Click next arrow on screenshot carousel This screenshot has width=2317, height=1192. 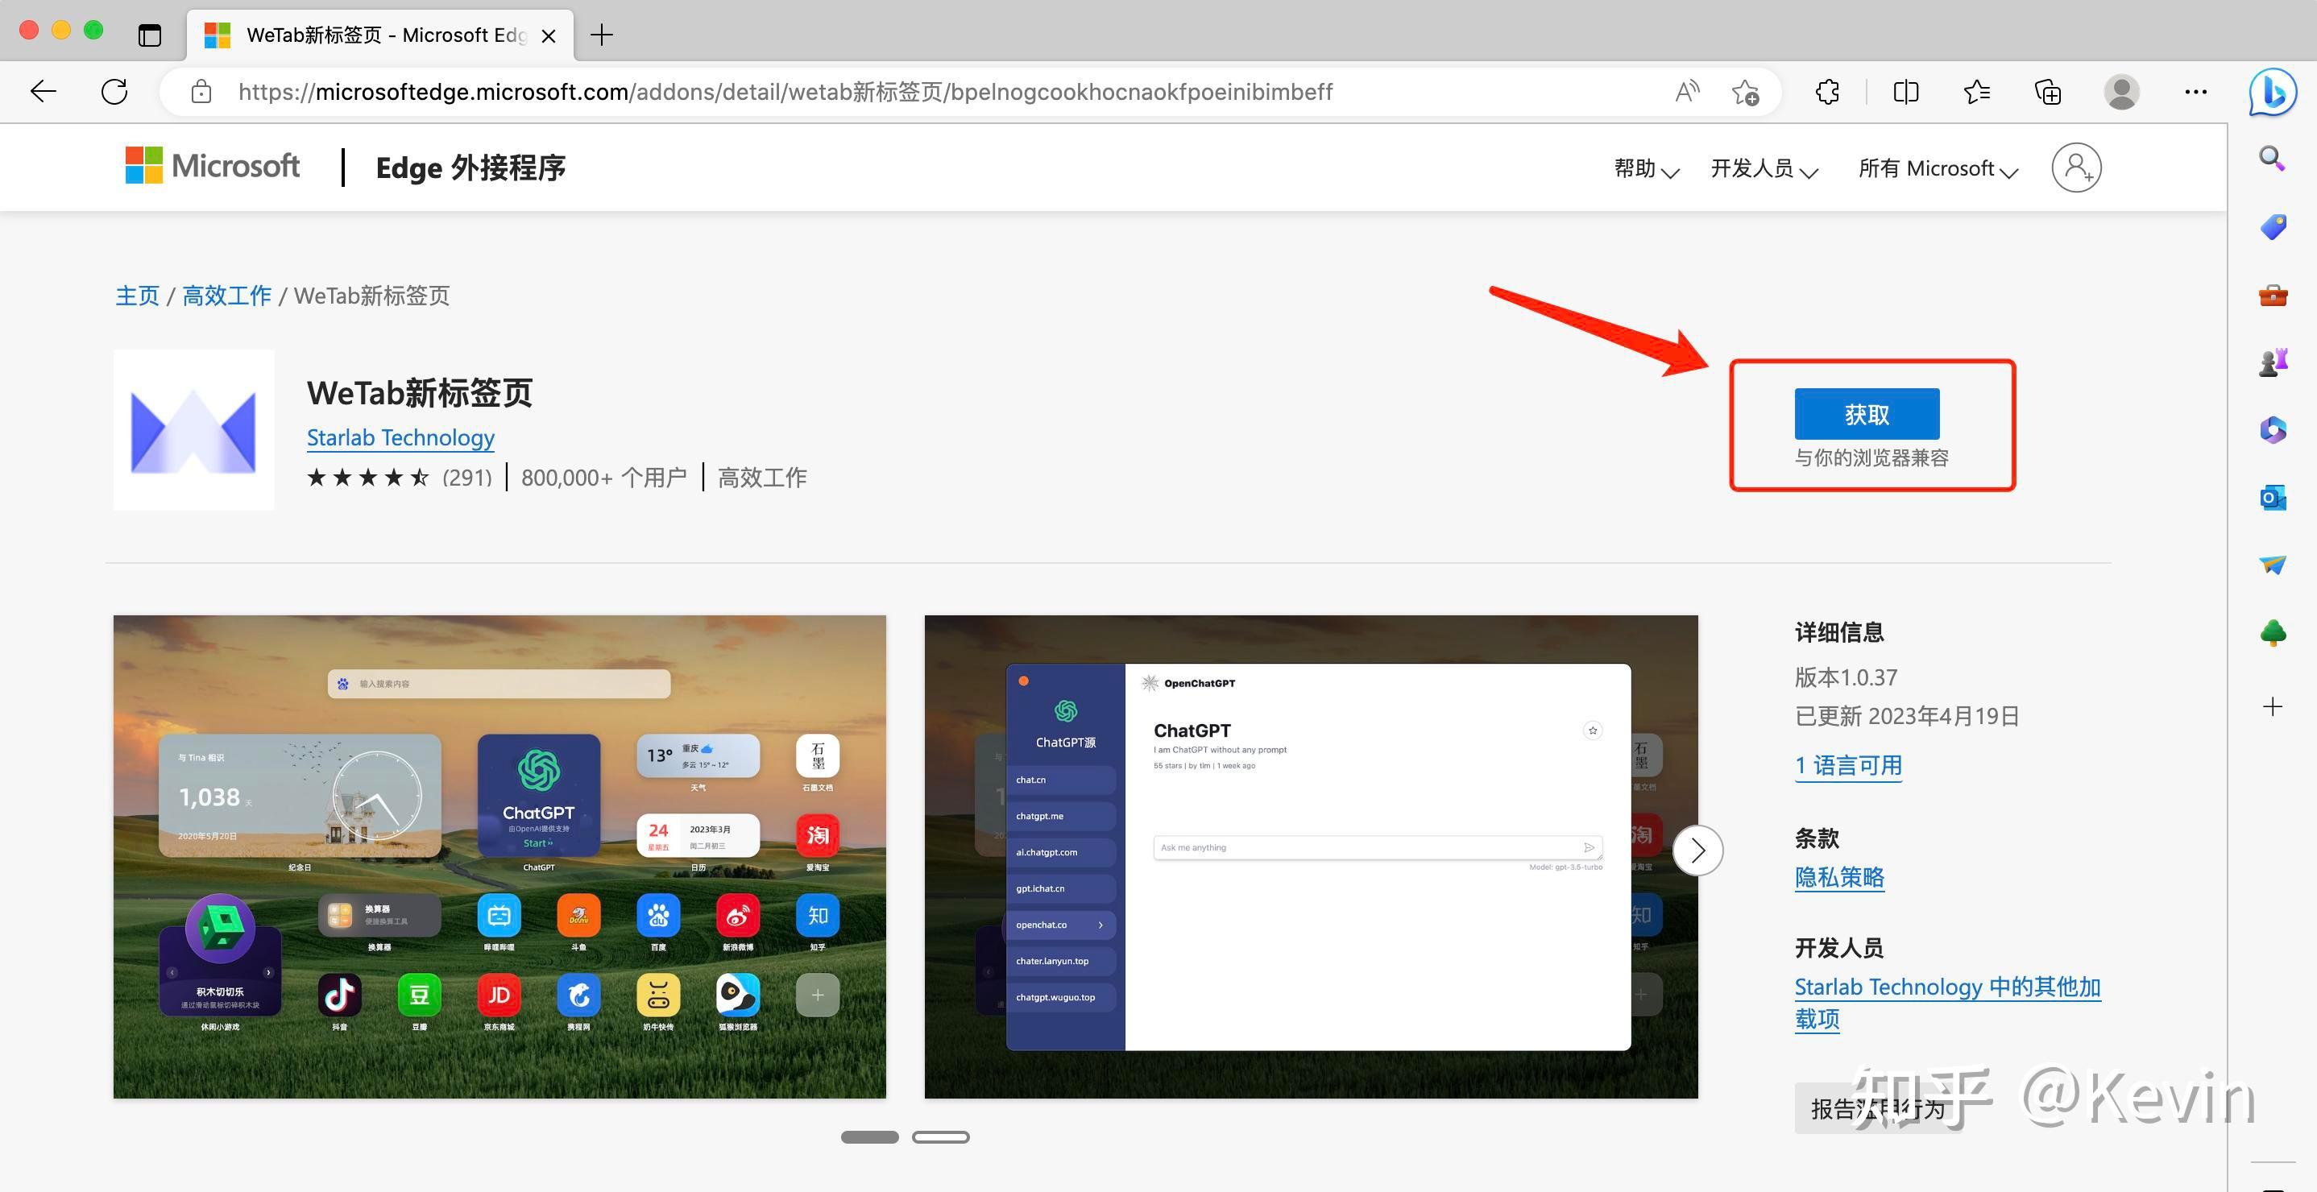pyautogui.click(x=1697, y=851)
